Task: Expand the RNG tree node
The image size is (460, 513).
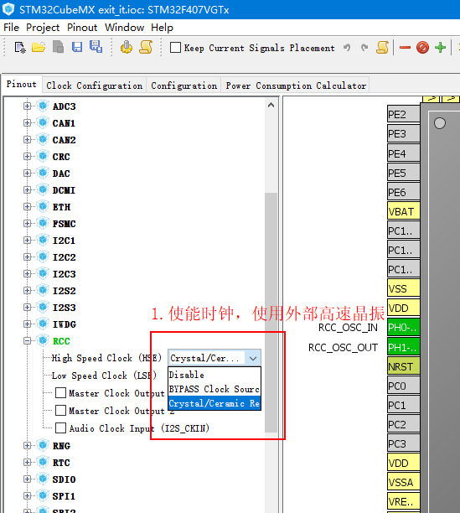Action: pos(27,446)
